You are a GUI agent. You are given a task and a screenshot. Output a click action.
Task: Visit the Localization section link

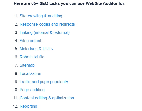(x=30, y=73)
